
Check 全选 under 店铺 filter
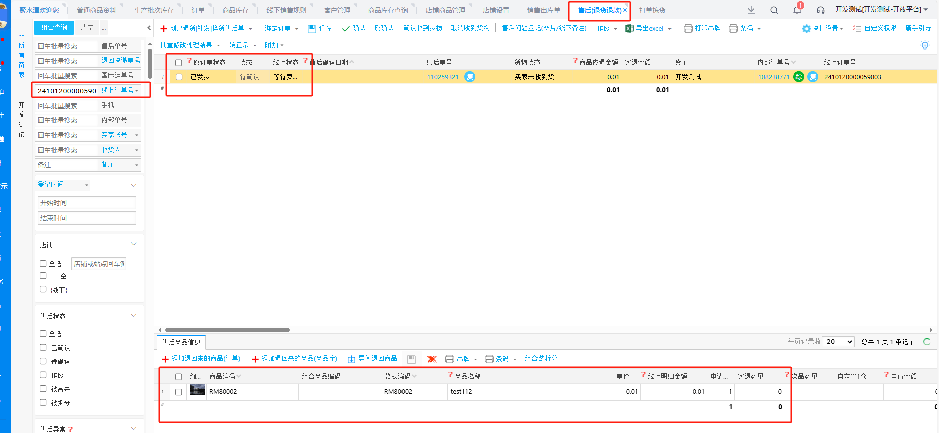point(43,263)
